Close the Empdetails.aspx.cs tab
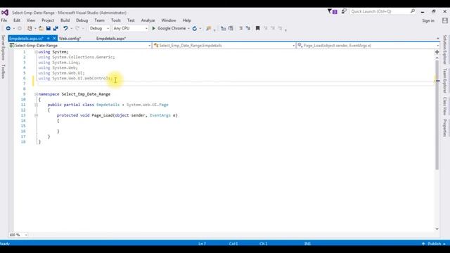Screen dimensions: 450x253 [54, 38]
